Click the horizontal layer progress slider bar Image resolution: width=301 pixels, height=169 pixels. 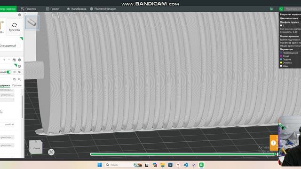click(182, 154)
